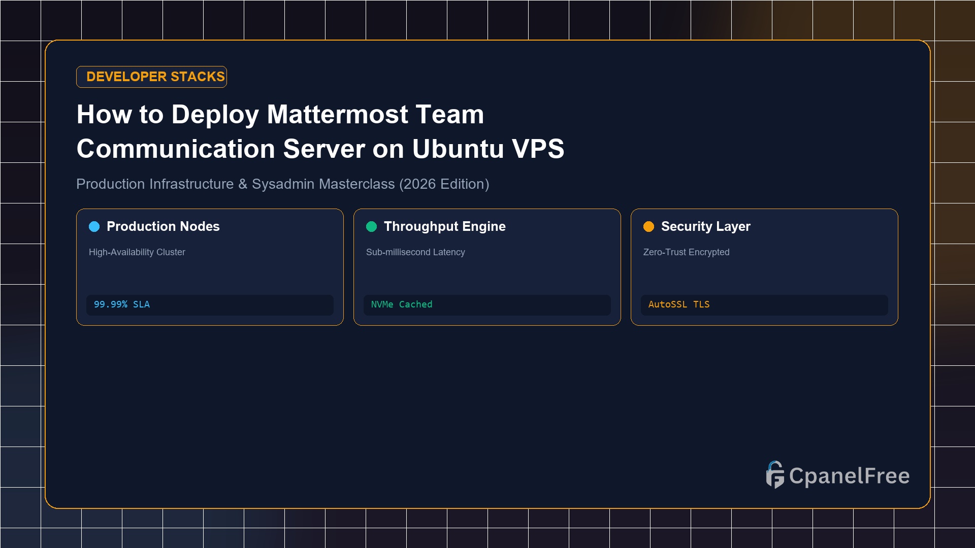This screenshot has height=548, width=975.
Task: Click the 'High-Availability Cluster' text
Action: (137, 252)
